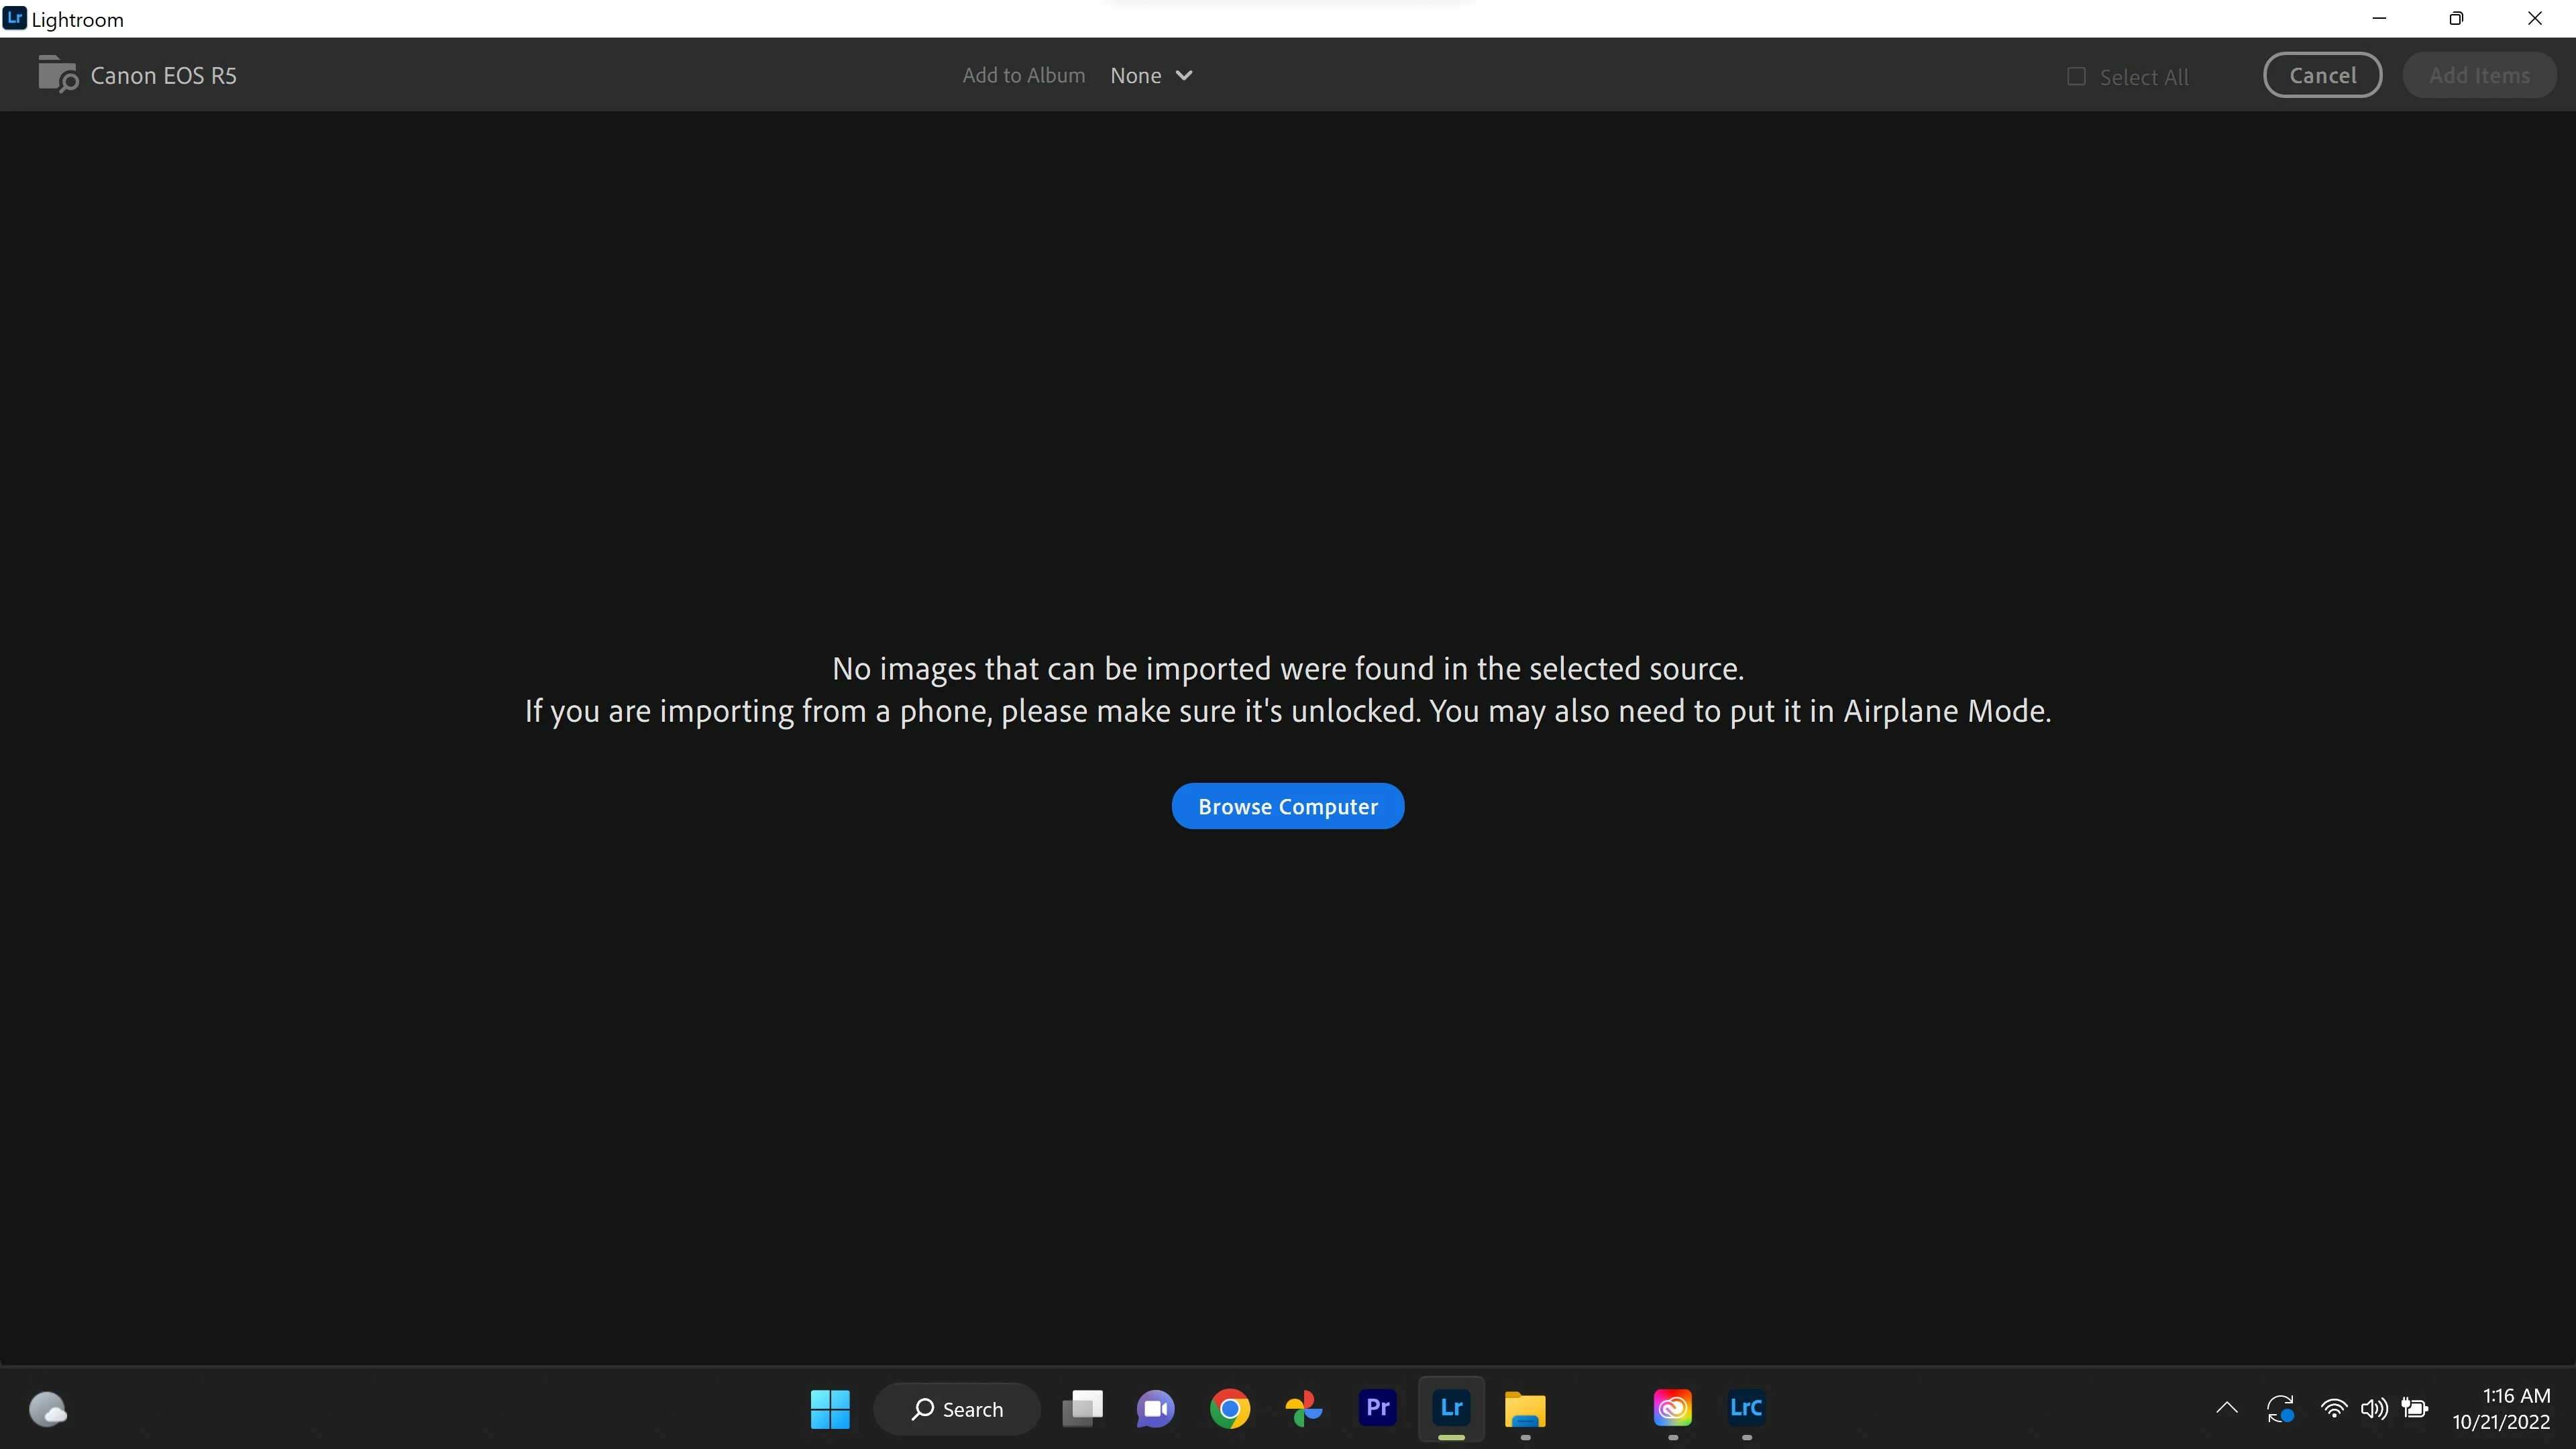Image resolution: width=2576 pixels, height=1449 pixels.
Task: Open the Windows Start menu
Action: 830,1409
